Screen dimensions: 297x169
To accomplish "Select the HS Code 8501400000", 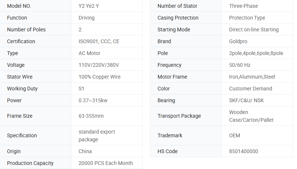I will point(243,151).
